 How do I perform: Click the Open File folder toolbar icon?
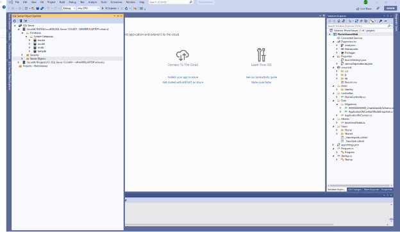[x=33, y=8]
